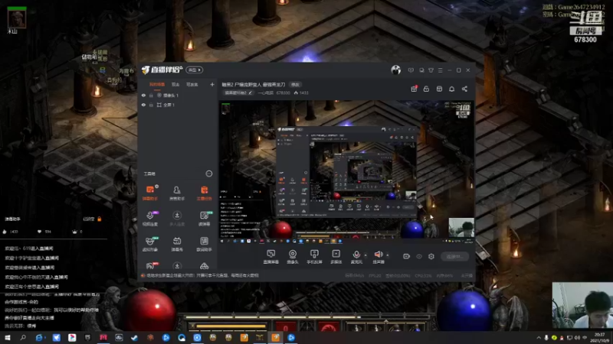613x344 pixels.
Task: Show hidden system tray icons
Action: [539, 338]
